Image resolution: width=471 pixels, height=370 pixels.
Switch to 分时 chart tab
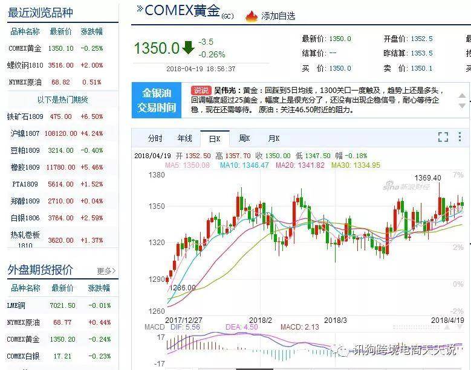pyautogui.click(x=155, y=139)
